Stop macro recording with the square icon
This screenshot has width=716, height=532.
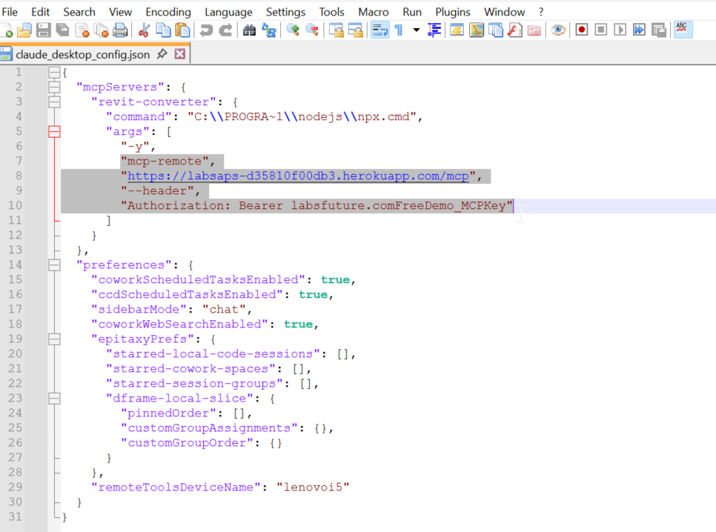pos(601,30)
